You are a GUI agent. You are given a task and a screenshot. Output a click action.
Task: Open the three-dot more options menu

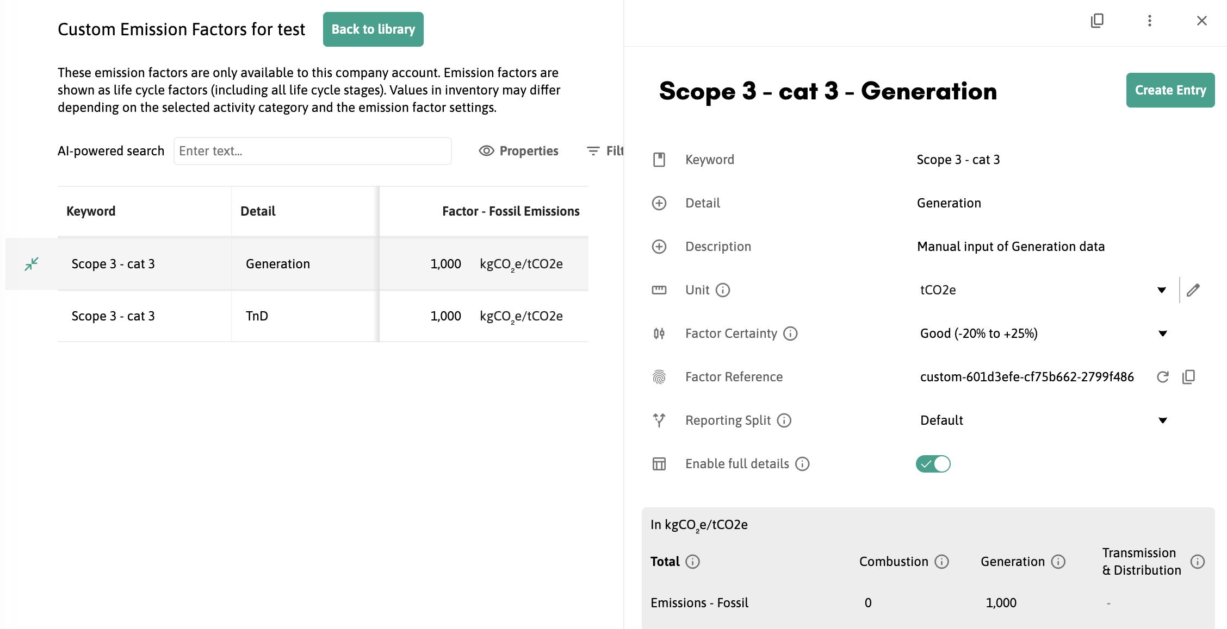(1149, 21)
